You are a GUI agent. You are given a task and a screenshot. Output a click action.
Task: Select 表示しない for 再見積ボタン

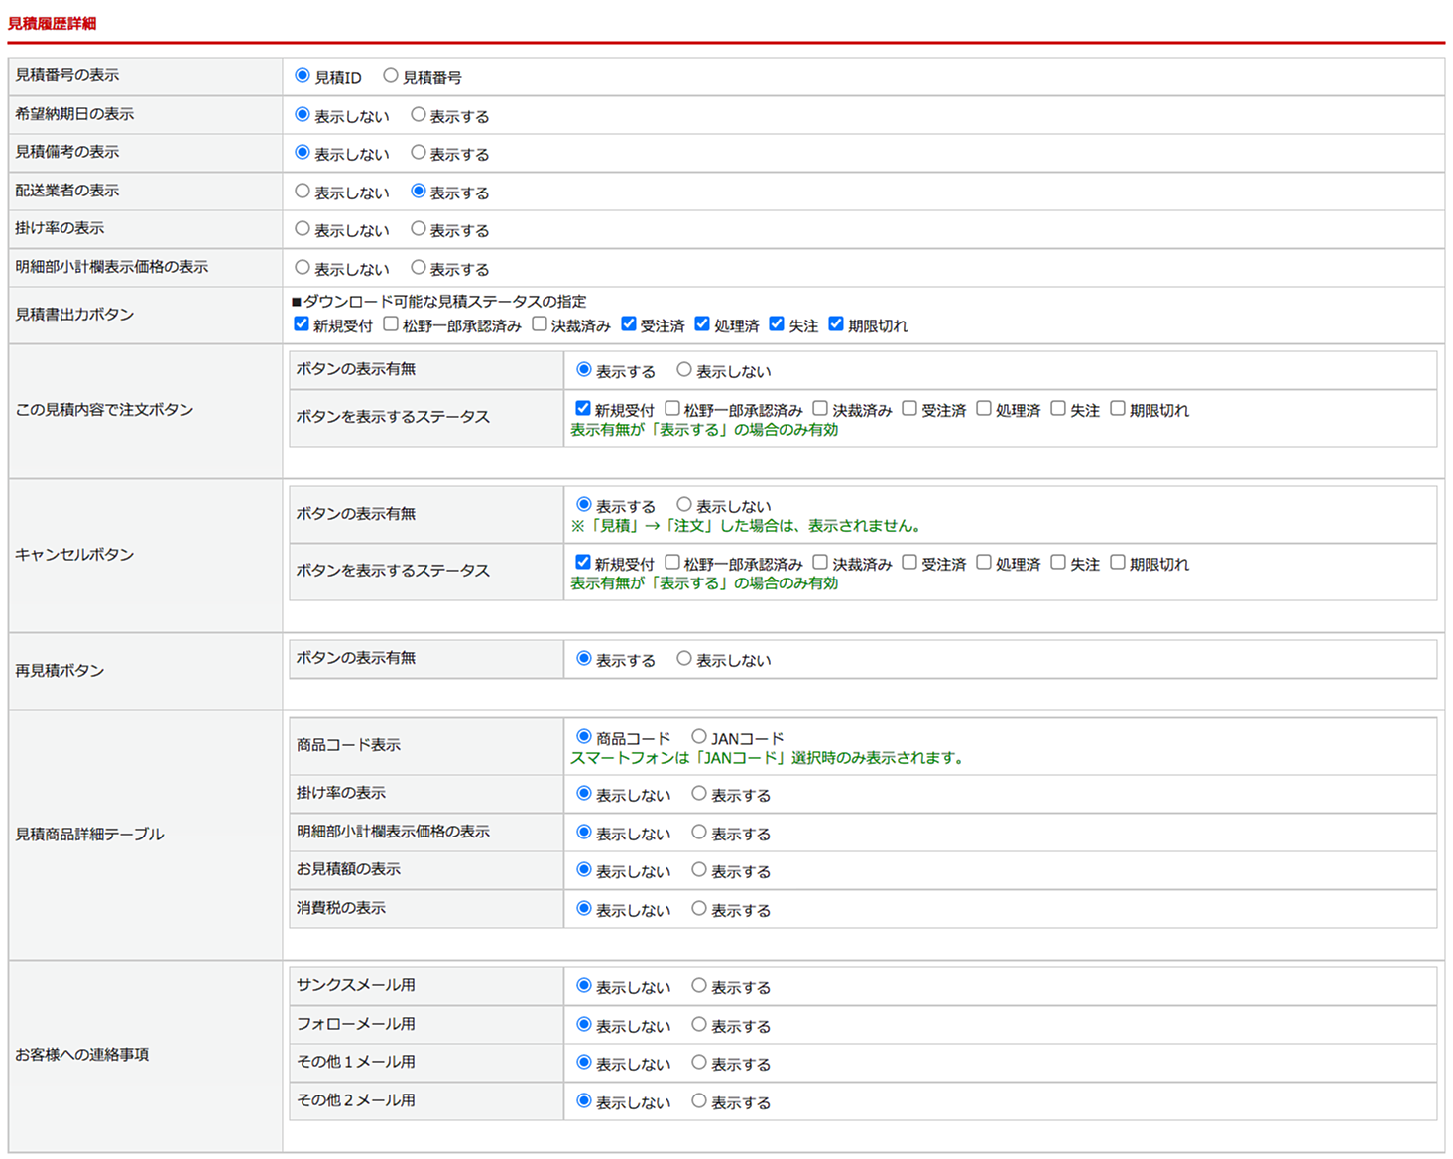click(x=684, y=659)
